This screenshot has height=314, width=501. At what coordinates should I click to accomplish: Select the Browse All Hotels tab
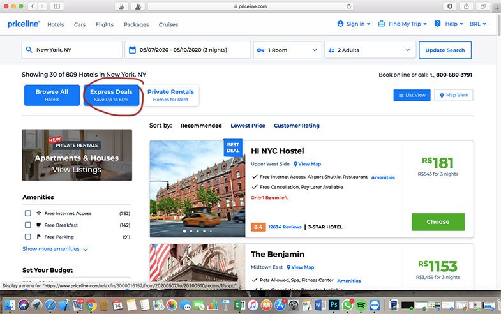point(52,95)
